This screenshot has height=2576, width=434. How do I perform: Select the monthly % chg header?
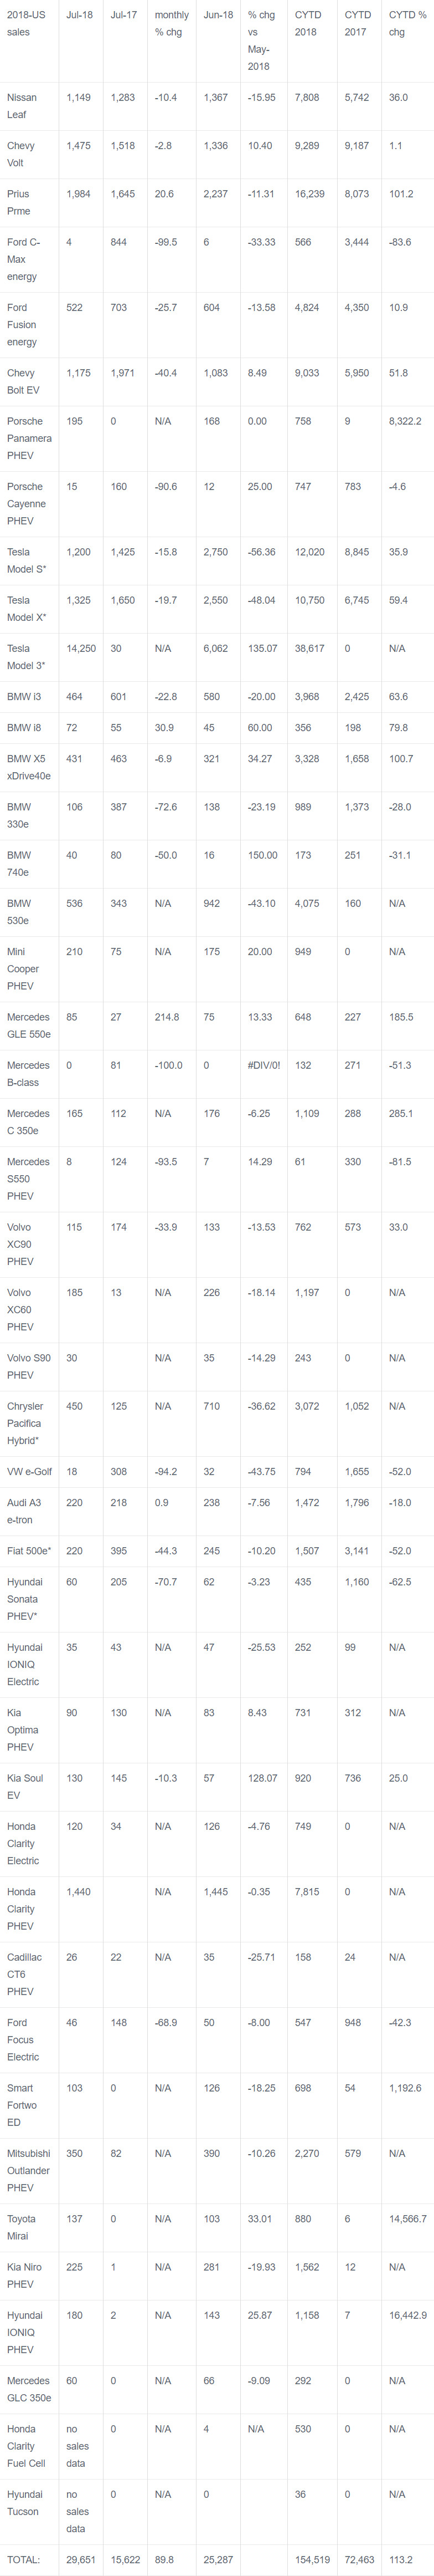170,23
